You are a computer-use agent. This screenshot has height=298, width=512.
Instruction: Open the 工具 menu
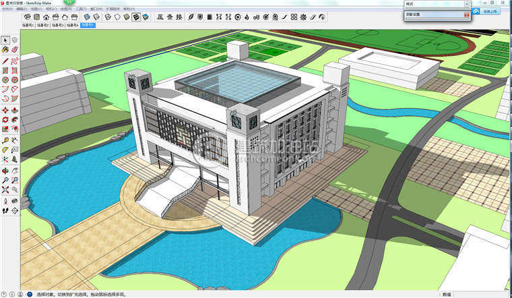click(81, 9)
